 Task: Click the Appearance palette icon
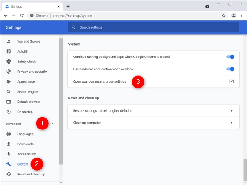click(x=9, y=81)
